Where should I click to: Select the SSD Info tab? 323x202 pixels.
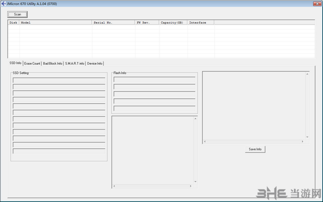(x=16, y=63)
